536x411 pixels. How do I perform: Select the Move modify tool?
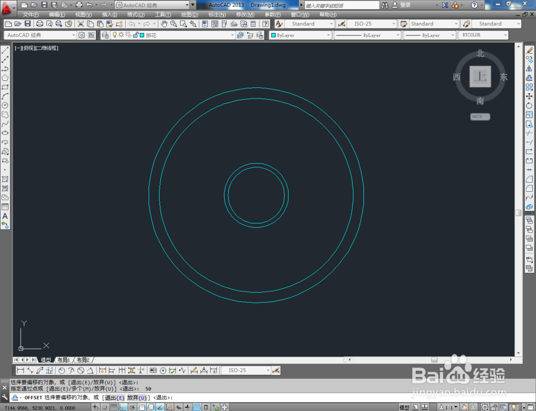530,96
